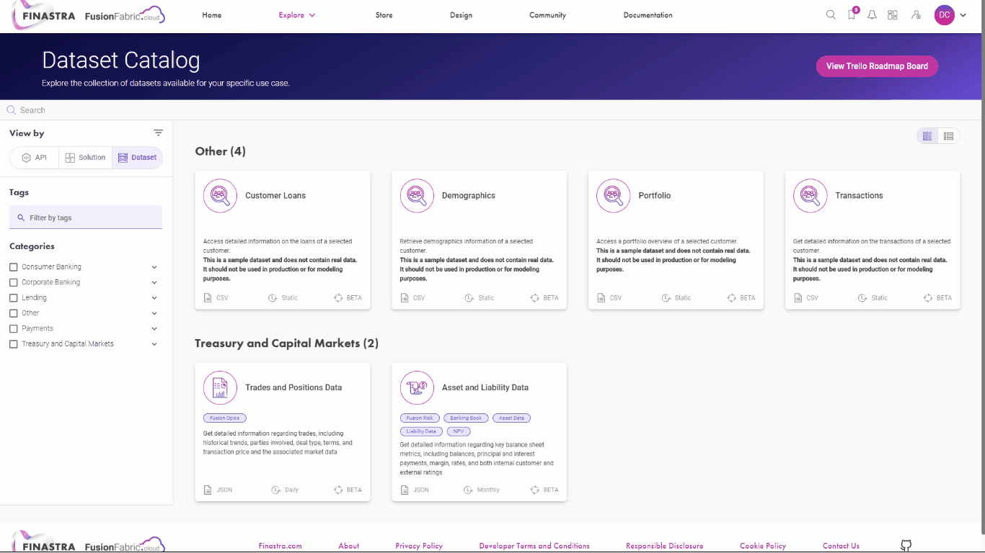Click Monthly clock icon on Asset and Liability card

(469, 490)
